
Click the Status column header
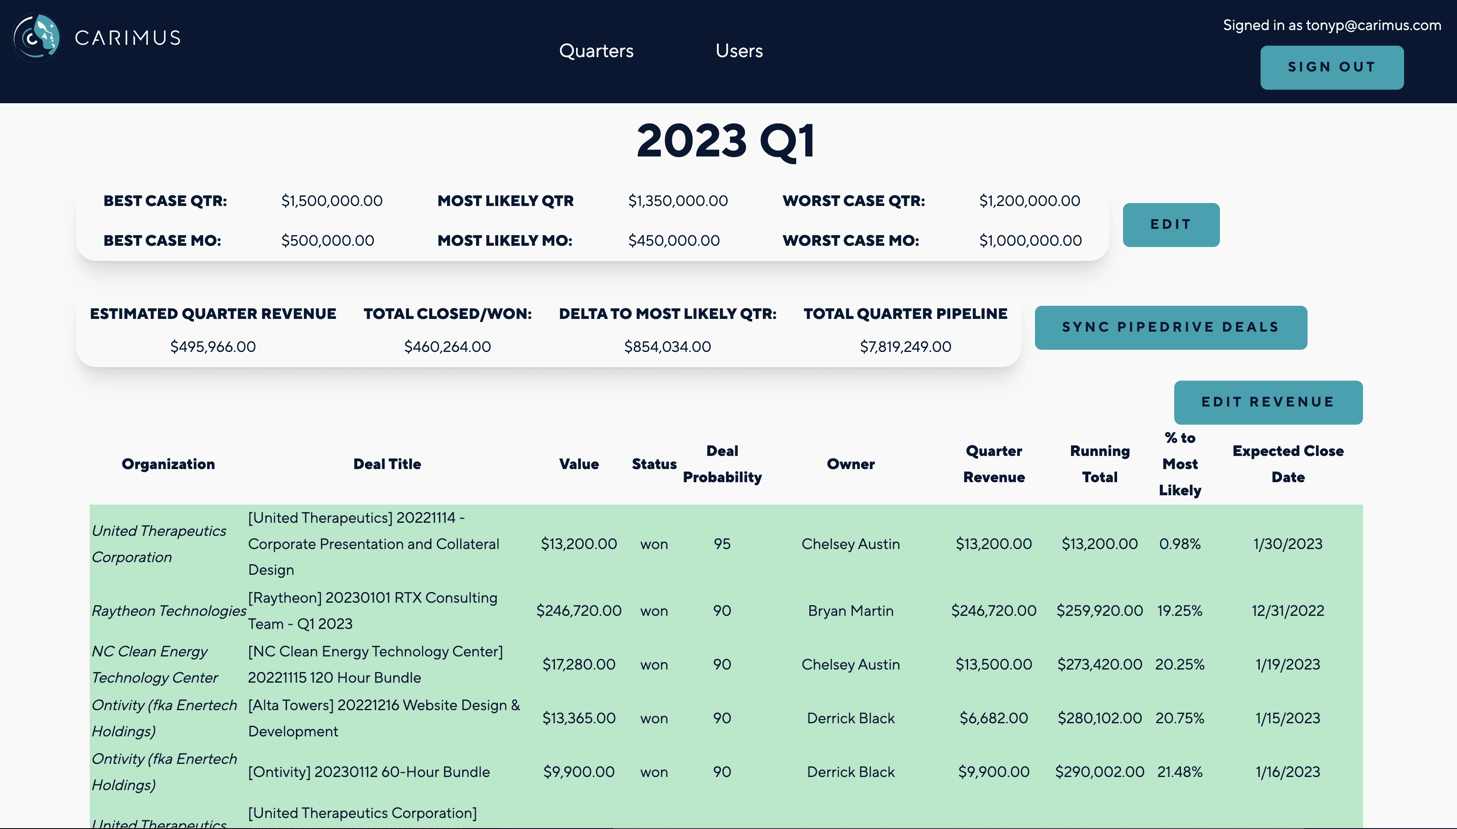click(654, 464)
